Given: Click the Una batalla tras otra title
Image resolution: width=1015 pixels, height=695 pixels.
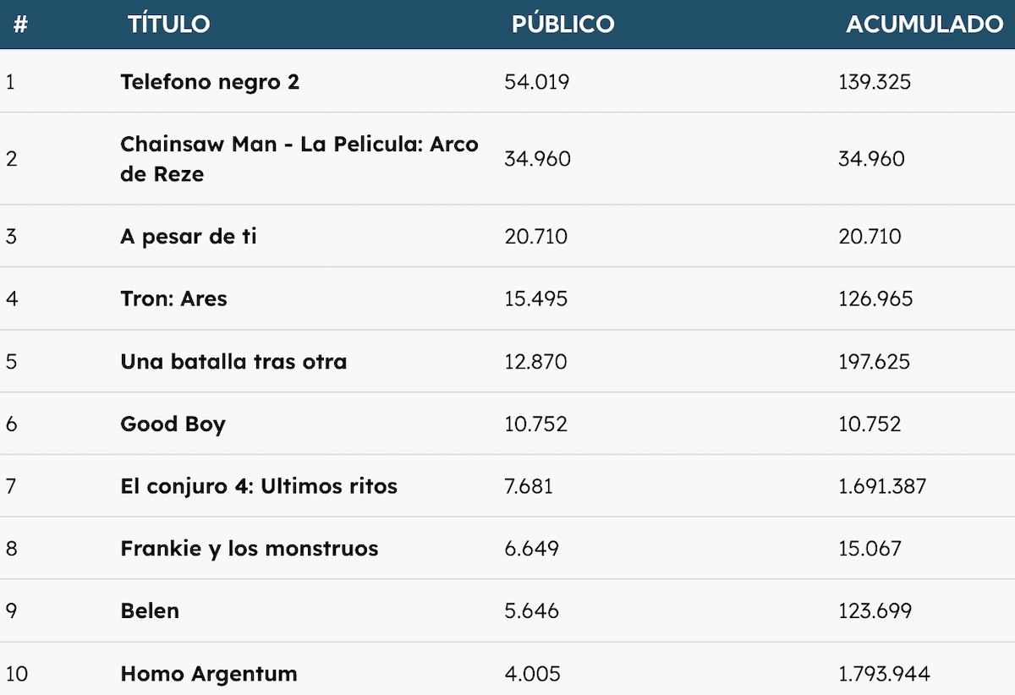Looking at the screenshot, I should point(233,361).
